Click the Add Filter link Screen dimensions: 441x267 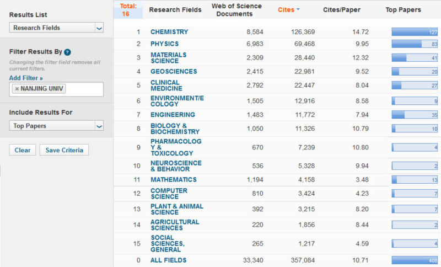(x=26, y=78)
